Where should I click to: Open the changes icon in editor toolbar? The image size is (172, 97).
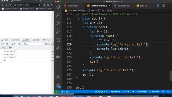click(158, 6)
